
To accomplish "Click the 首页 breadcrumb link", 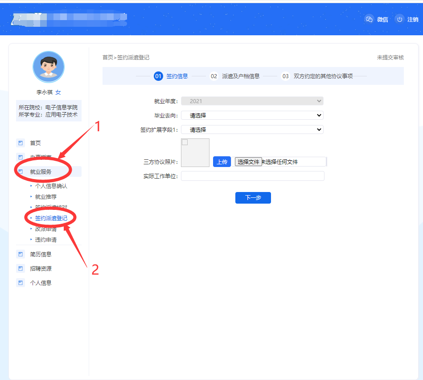I will 107,58.
